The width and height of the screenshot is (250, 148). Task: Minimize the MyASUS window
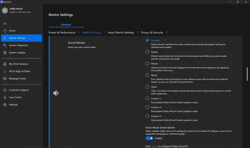coord(230,2)
